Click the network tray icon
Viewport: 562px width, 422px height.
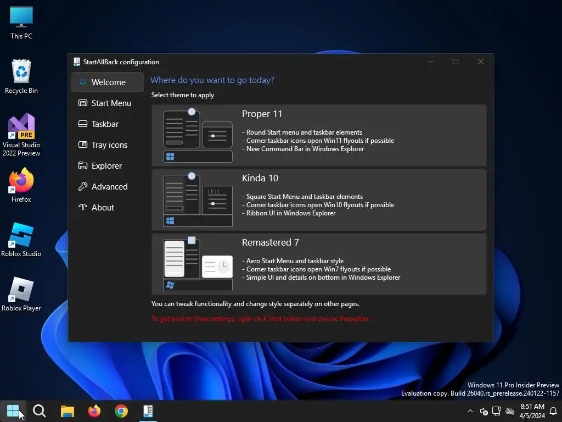tap(496, 411)
